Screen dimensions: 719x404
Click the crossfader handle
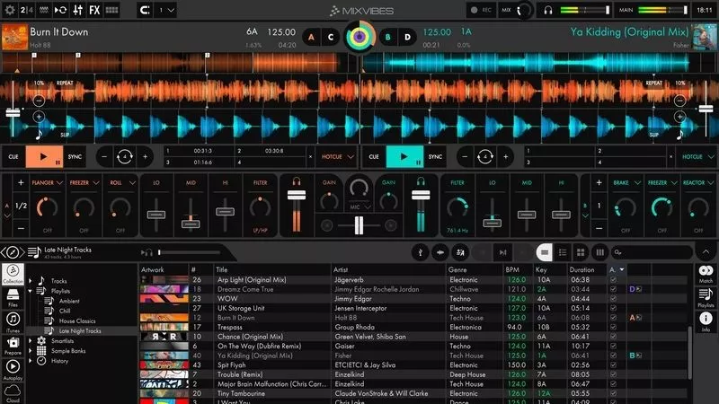359,225
